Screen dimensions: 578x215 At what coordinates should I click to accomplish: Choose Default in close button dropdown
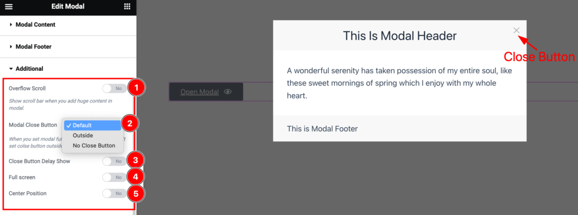tap(93, 126)
